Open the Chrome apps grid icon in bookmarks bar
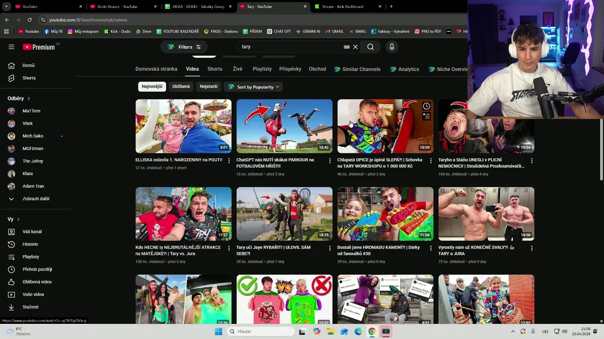This screenshot has width=604, height=339. (6, 31)
